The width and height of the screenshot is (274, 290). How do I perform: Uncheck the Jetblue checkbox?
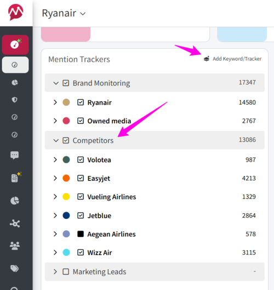(81, 215)
